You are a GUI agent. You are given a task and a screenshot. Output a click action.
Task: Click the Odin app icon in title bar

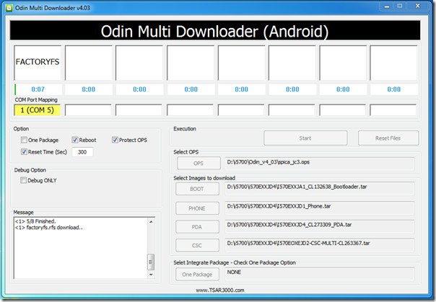[9, 8]
